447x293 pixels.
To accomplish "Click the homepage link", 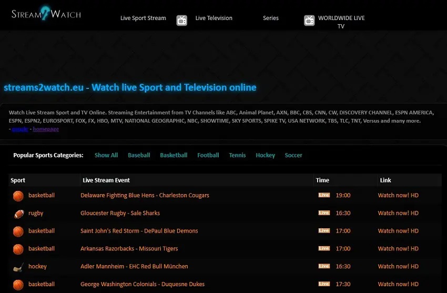I will [x=46, y=129].
